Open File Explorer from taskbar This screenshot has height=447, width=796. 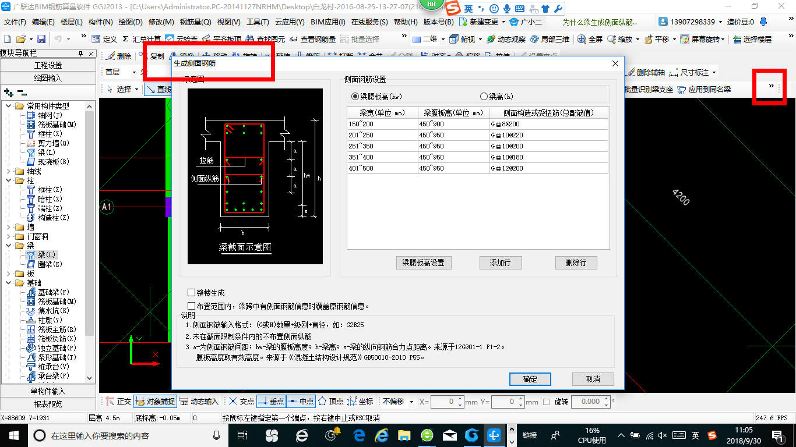coord(404,435)
